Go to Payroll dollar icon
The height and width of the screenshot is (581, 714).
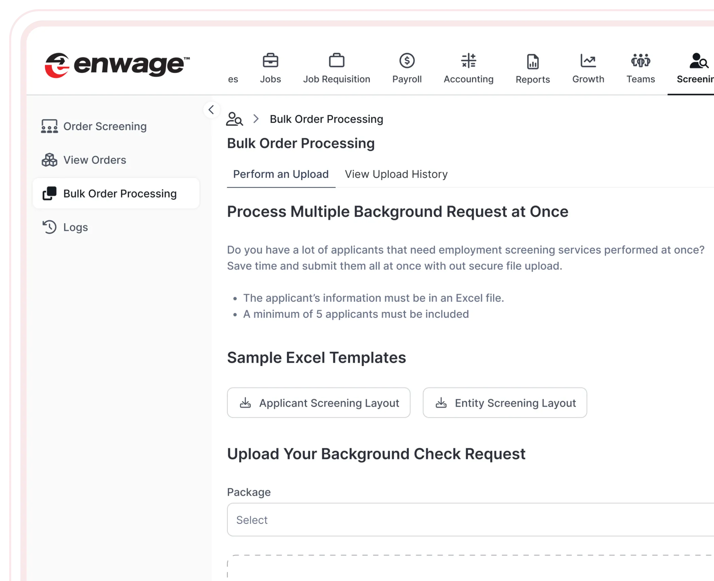[407, 61]
